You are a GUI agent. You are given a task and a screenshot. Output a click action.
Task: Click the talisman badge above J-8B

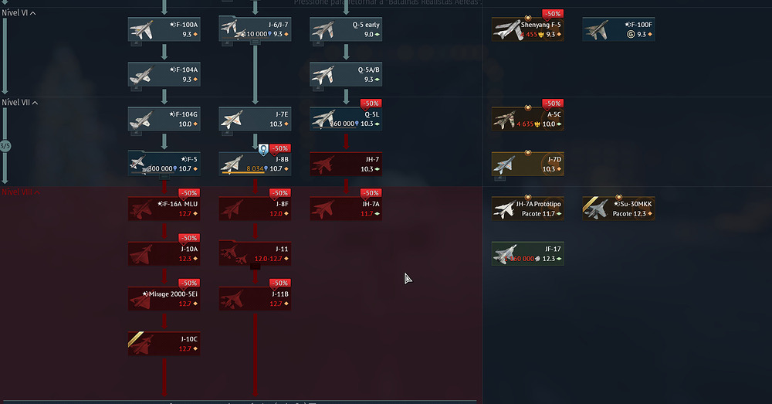point(262,148)
